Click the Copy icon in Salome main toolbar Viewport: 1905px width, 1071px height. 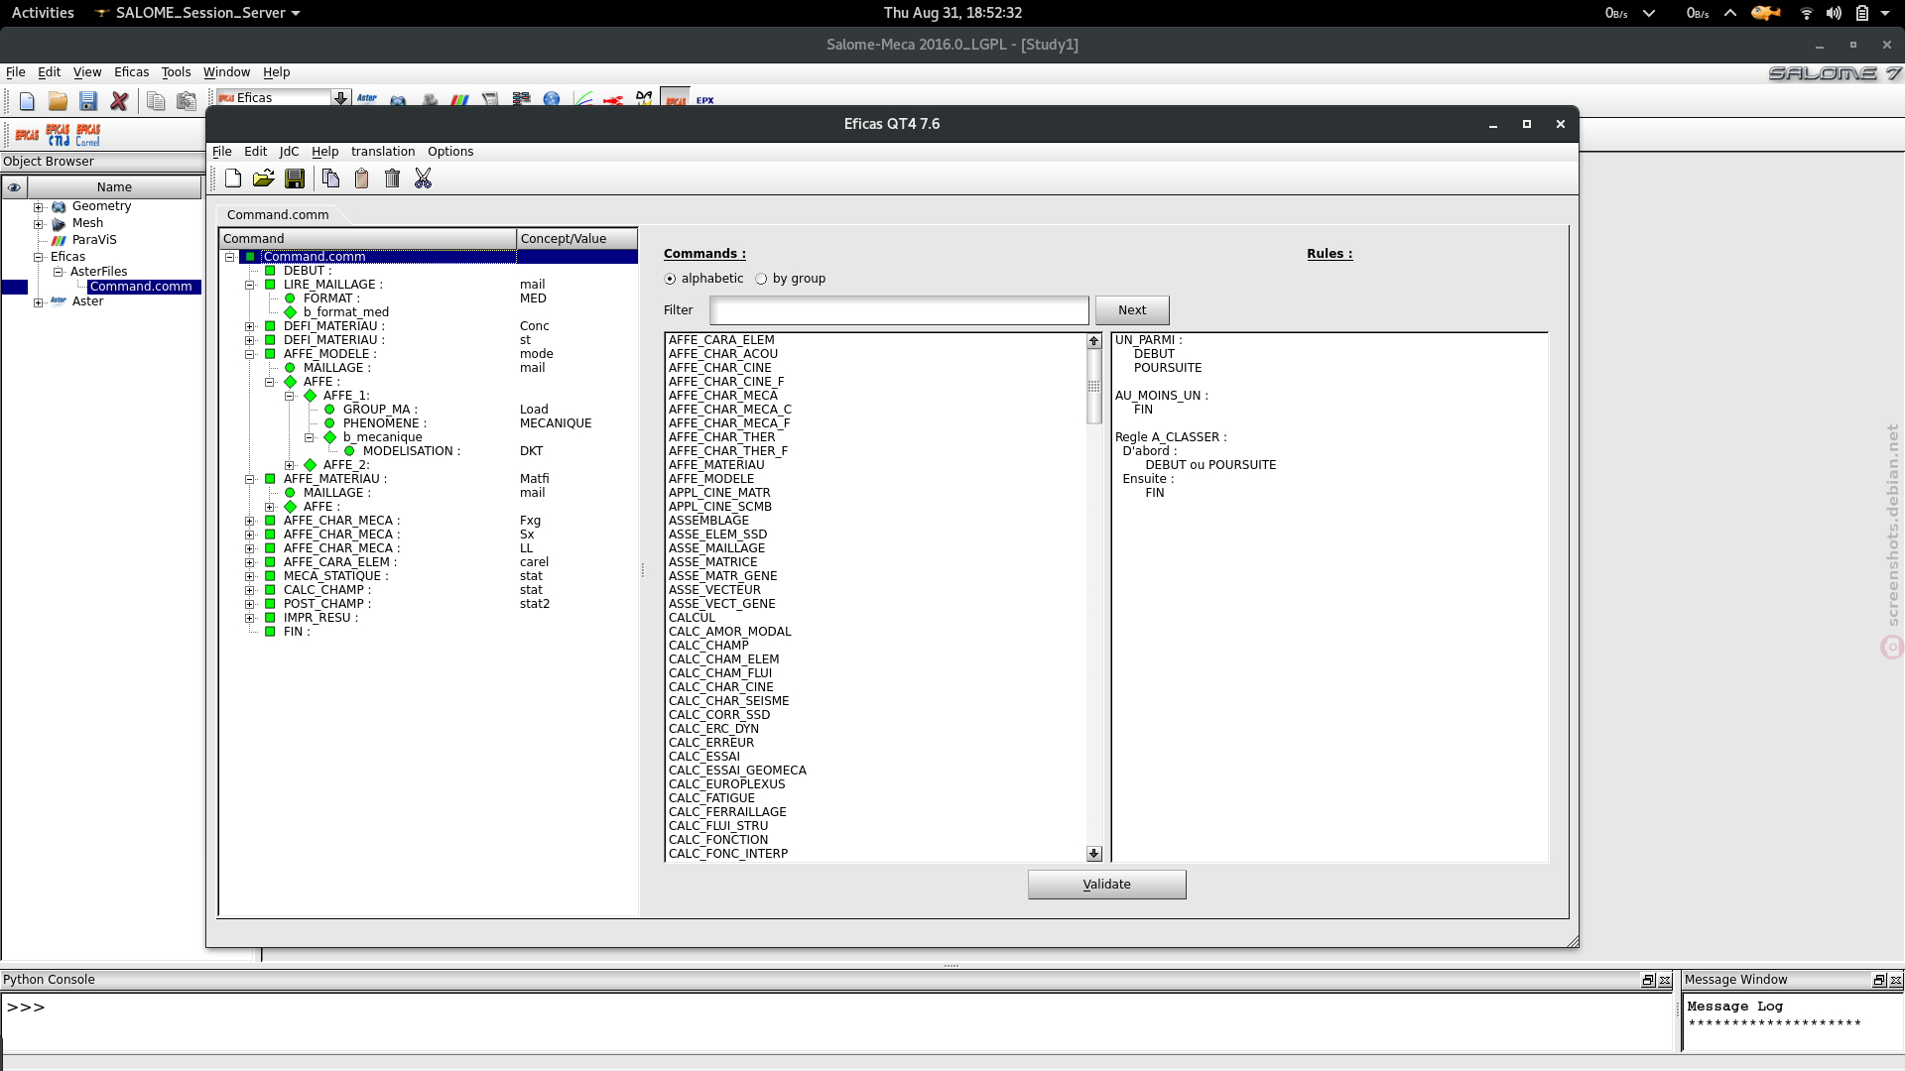[156, 100]
